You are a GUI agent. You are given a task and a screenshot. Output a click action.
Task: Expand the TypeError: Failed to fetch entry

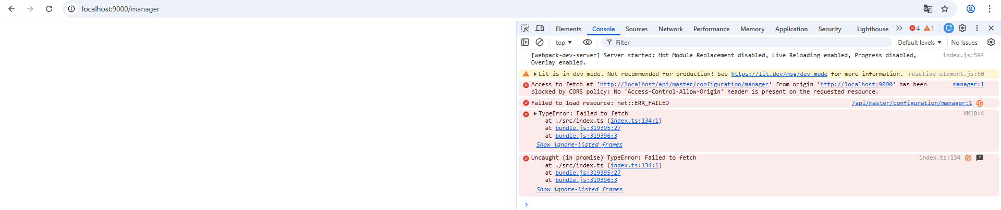point(535,113)
